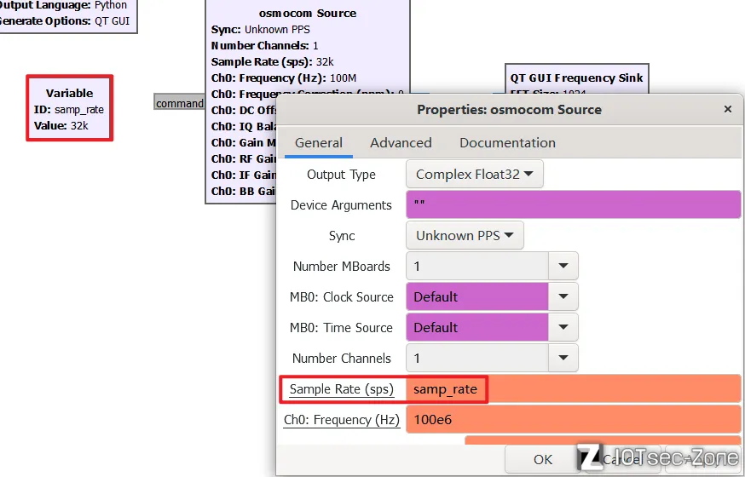Click Value: 32k in Variable block
This screenshot has width=745, height=477.
tap(61, 126)
